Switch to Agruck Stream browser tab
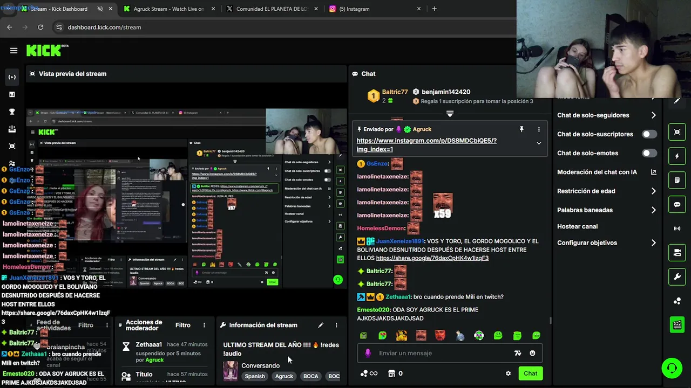691x388 pixels. pyautogui.click(x=168, y=9)
